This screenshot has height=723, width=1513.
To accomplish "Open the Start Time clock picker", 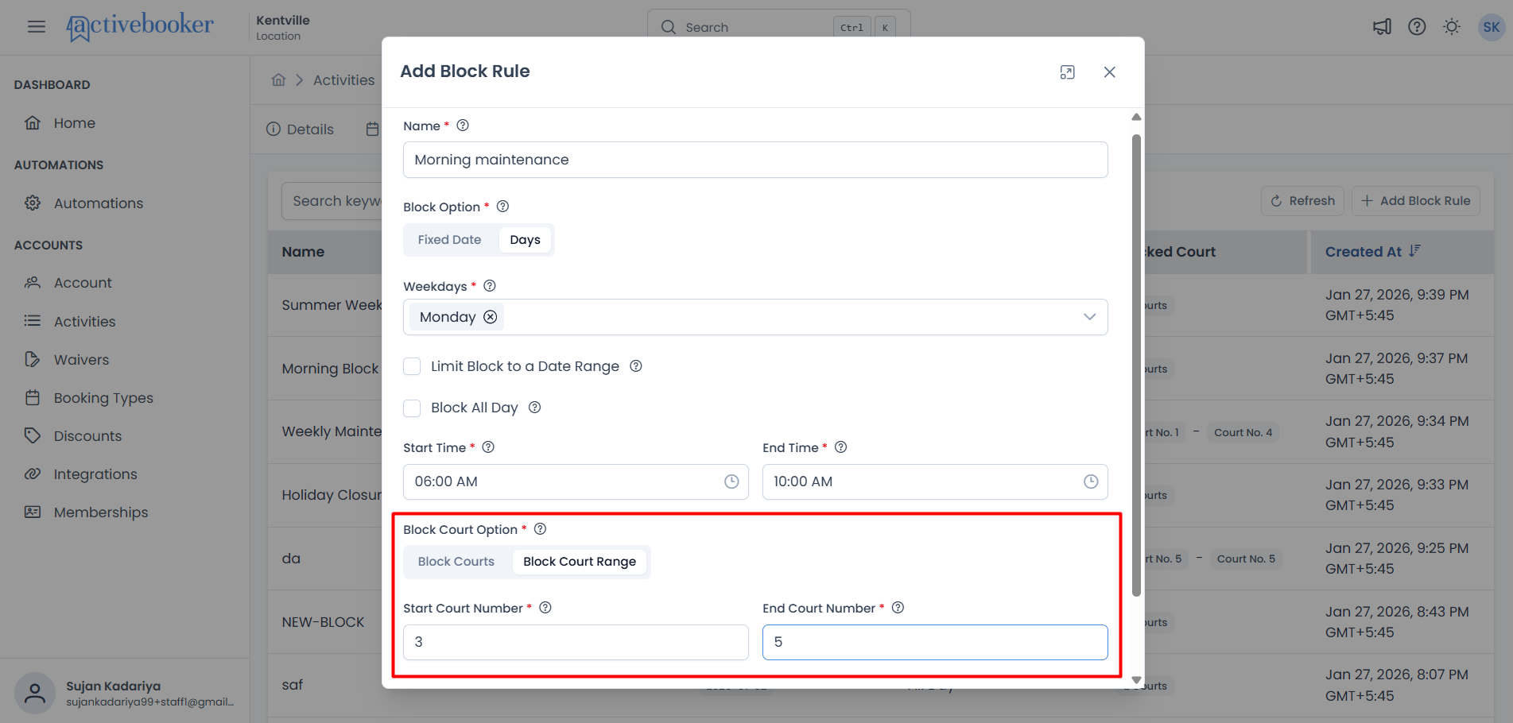I will 731,481.
